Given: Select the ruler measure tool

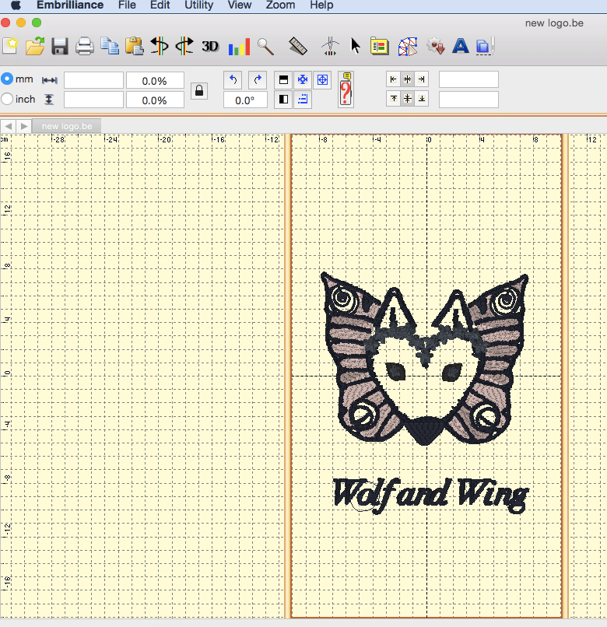Looking at the screenshot, I should pos(297,47).
